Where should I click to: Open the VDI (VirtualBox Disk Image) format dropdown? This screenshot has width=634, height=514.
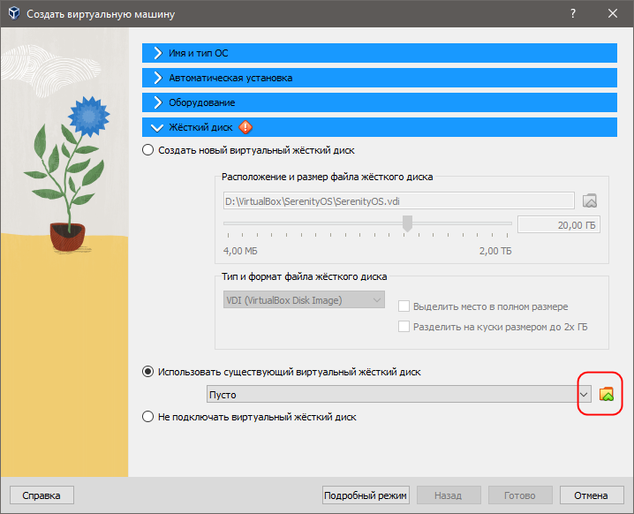(304, 300)
